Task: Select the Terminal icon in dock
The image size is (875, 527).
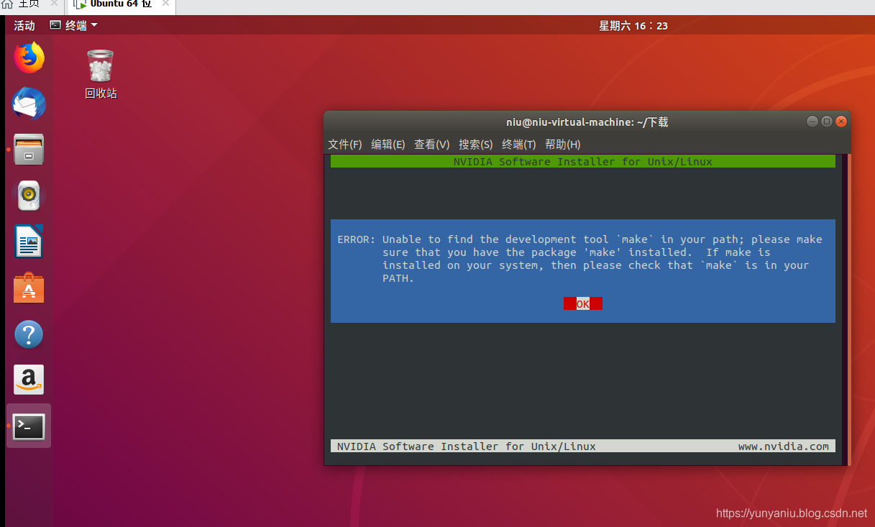Action: click(29, 426)
